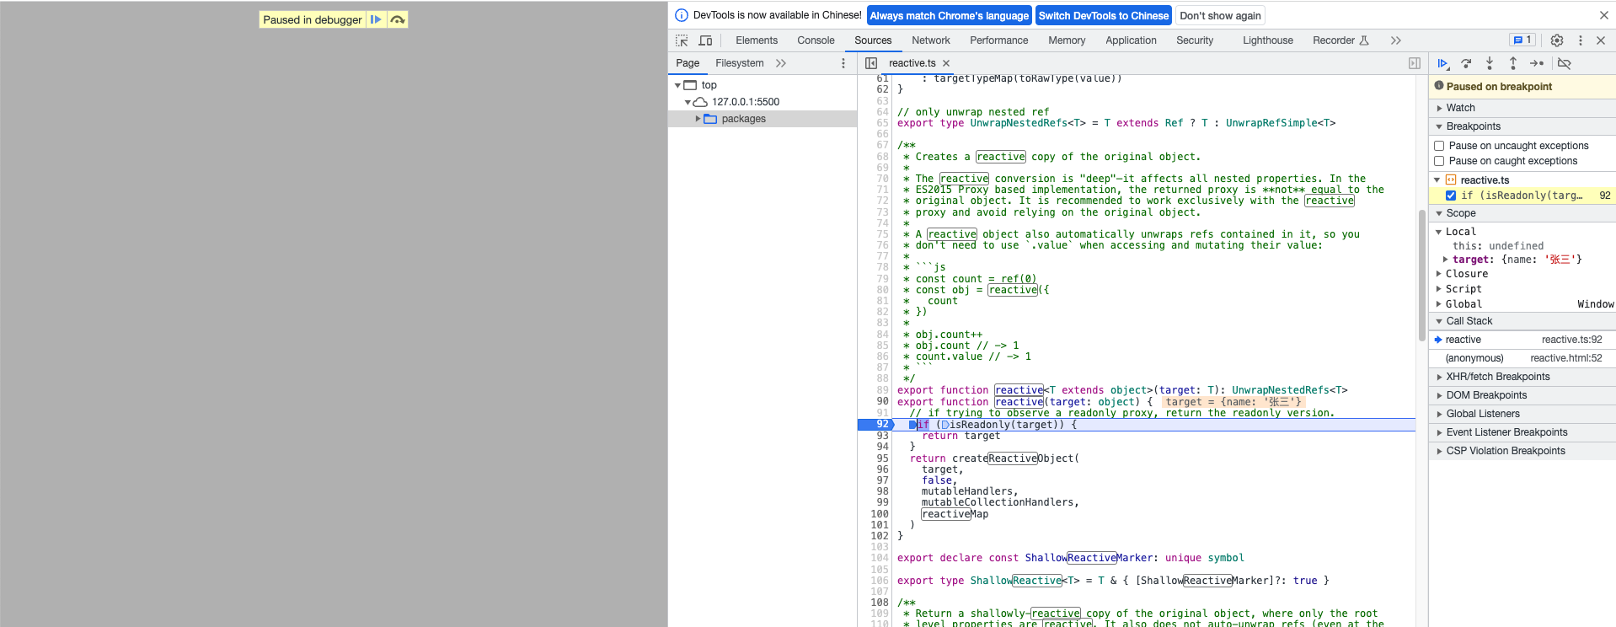The width and height of the screenshot is (1616, 627).
Task: Step out of current function icon
Action: (x=1513, y=63)
